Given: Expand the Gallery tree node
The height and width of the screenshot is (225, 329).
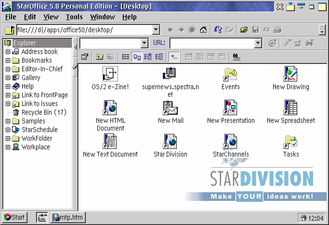Looking at the screenshot, I should pyautogui.click(x=8, y=78).
